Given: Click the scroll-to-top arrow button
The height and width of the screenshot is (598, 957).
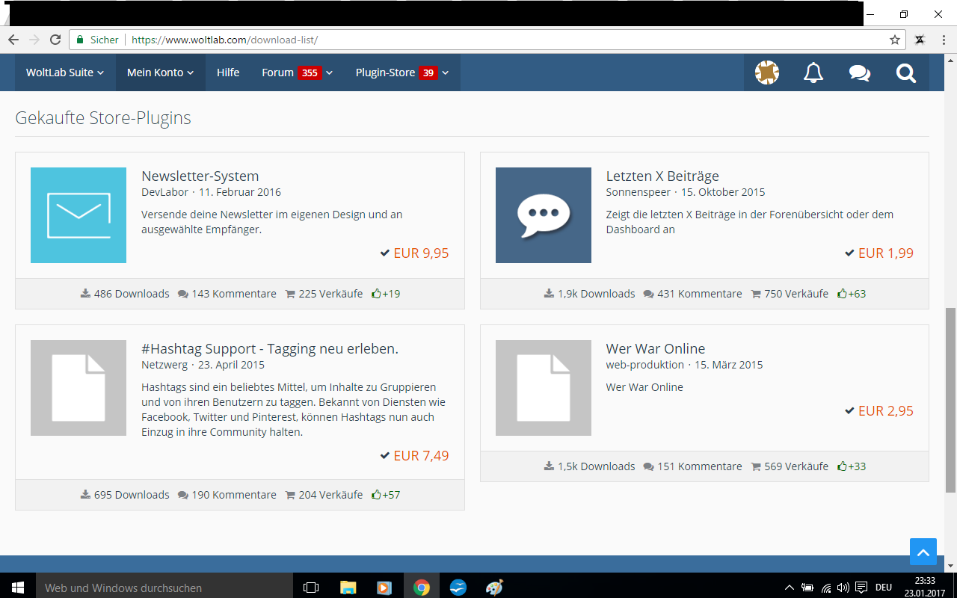Looking at the screenshot, I should tap(923, 552).
